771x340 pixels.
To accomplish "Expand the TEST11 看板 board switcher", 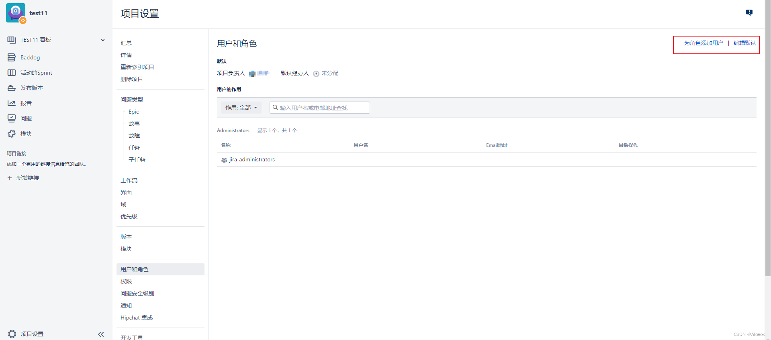I will coord(103,40).
